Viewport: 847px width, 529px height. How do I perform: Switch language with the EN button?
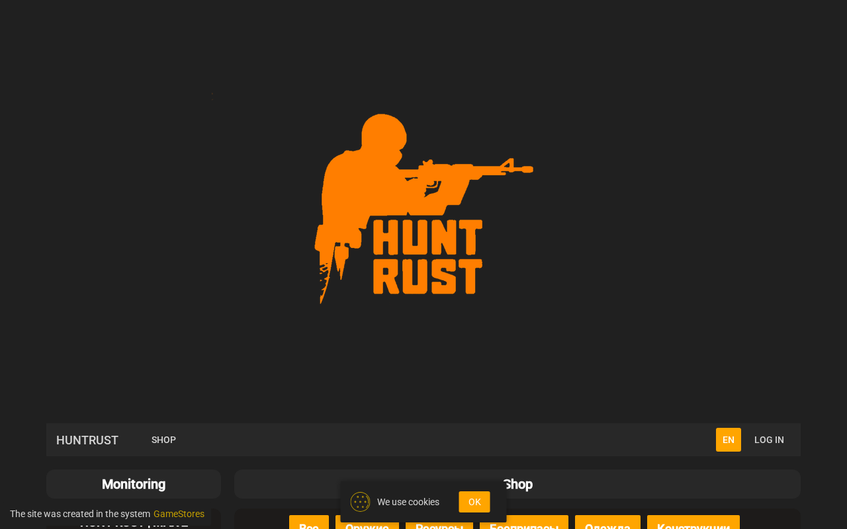[x=729, y=440]
